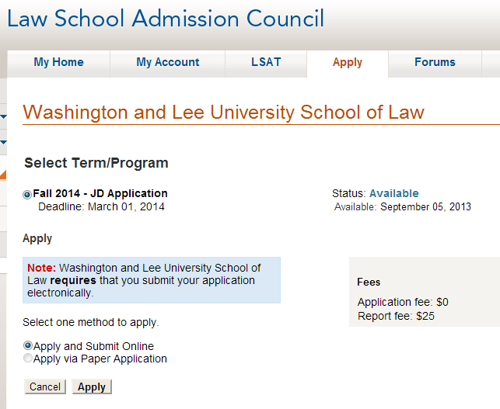Click the upper blue sidebar arrow

click(4, 117)
